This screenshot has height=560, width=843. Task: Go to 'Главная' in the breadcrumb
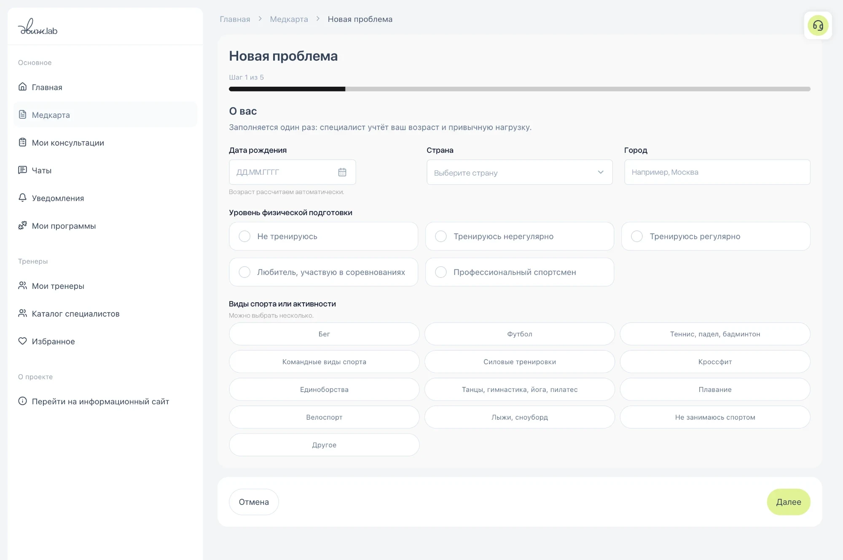point(235,19)
